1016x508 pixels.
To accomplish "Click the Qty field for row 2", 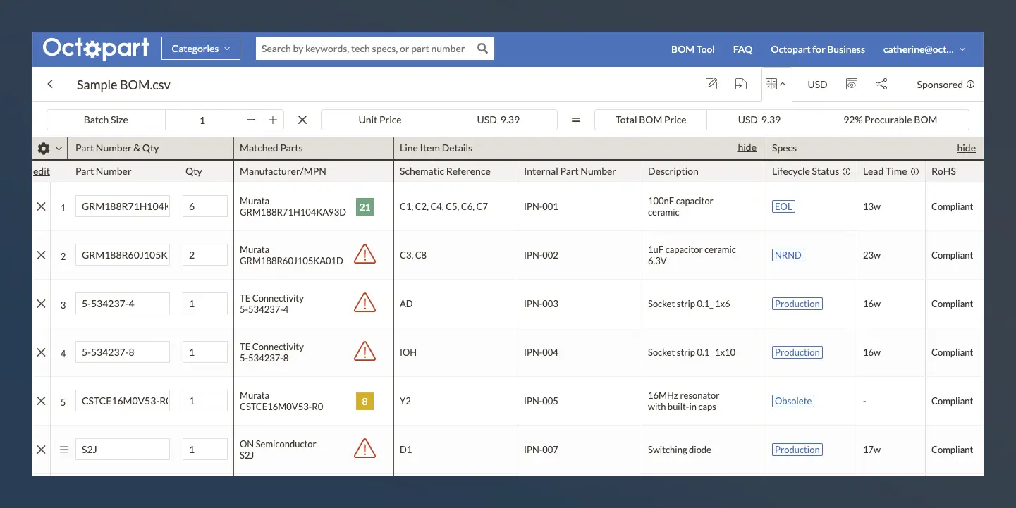I will (x=204, y=256).
